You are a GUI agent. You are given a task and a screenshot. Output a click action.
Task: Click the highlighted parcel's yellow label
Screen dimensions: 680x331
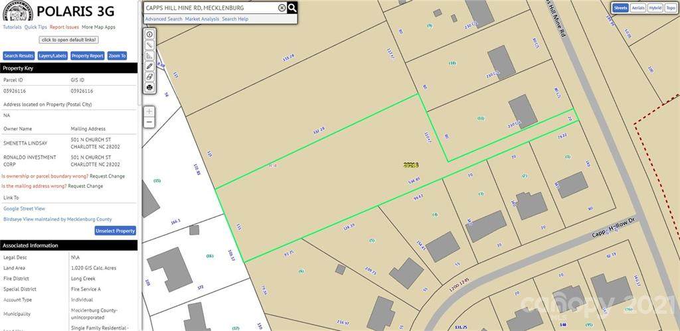click(410, 165)
